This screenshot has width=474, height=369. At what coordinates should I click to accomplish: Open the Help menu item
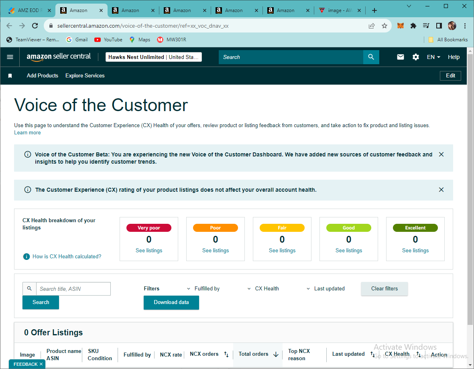(x=454, y=57)
